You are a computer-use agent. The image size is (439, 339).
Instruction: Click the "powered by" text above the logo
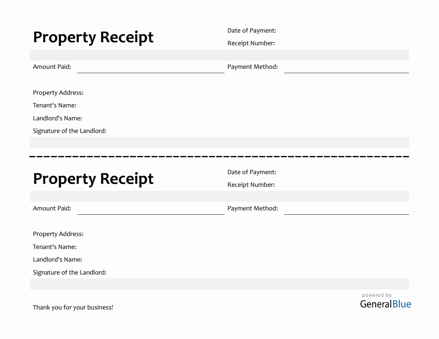click(x=377, y=295)
